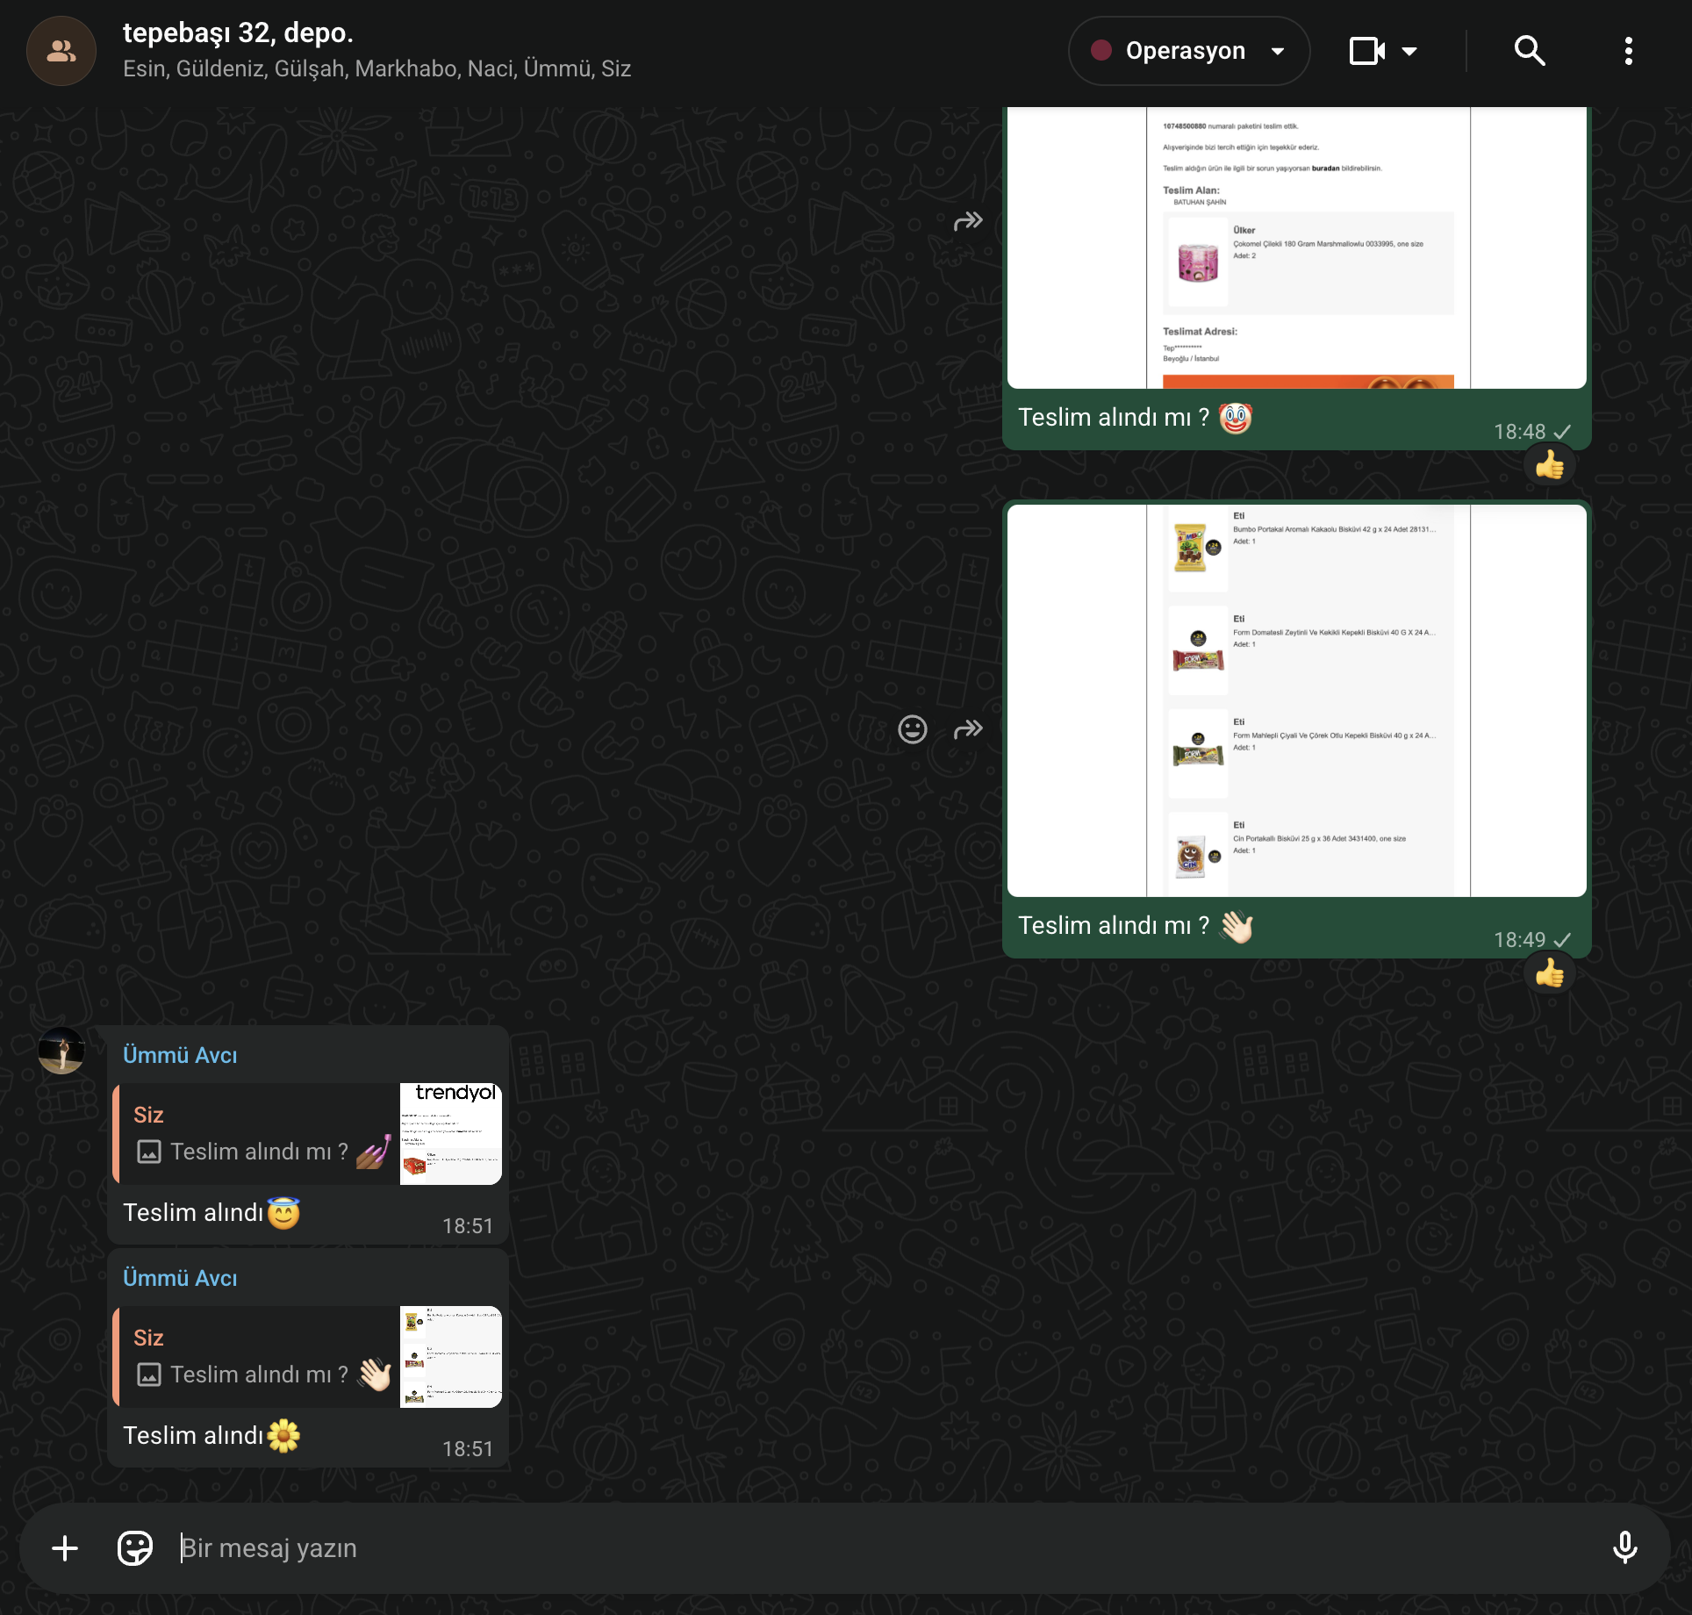Viewport: 1692px width, 1615px height.
Task: View the thumbs-up reaction on 18:48 message
Action: click(x=1550, y=465)
